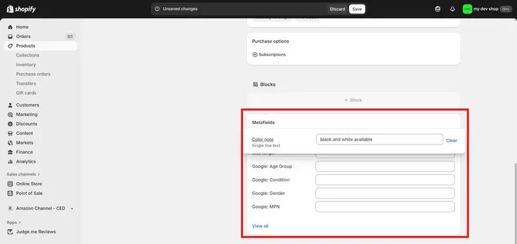Image resolution: width=517 pixels, height=244 pixels.
Task: Save the unsaved changes
Action: [x=357, y=9]
